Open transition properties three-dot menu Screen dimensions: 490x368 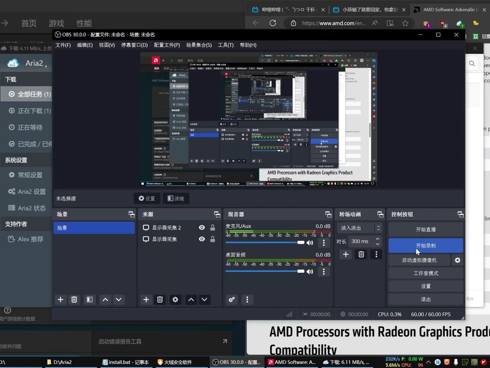[376, 254]
